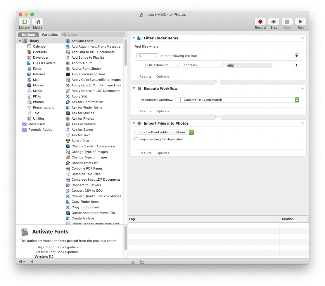Select PDFs category in Library
The width and height of the screenshot is (325, 286).
click(x=37, y=96)
